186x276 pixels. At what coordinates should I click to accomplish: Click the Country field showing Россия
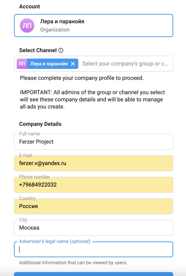click(93, 206)
